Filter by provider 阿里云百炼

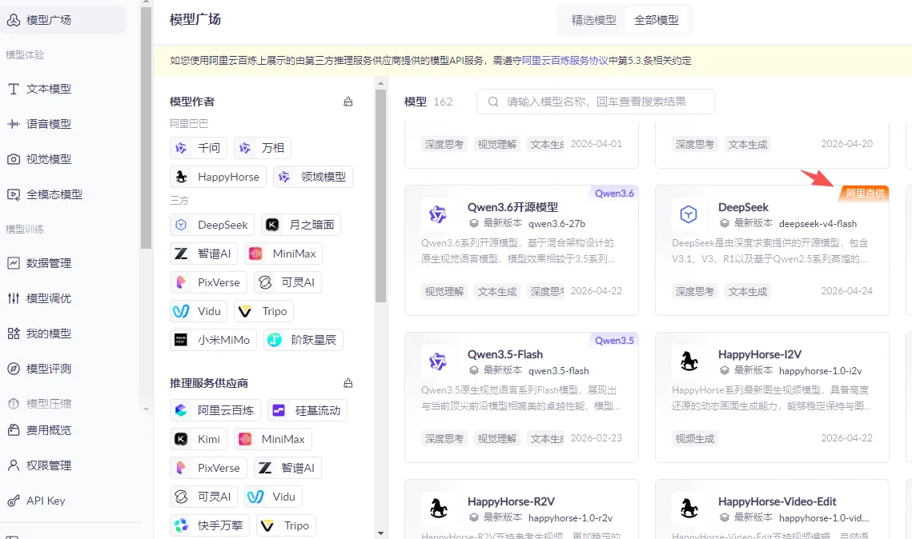click(x=215, y=410)
